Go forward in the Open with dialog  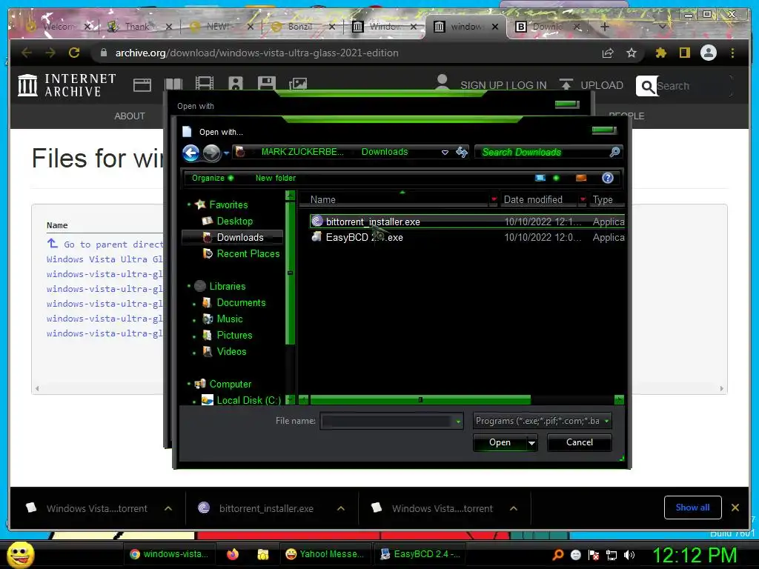point(211,153)
